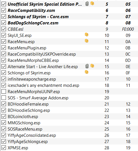The width and height of the screenshot is (138, 151).
Task: Enable SOS - Smurf Average Addon.esp
Action: point(4,98)
